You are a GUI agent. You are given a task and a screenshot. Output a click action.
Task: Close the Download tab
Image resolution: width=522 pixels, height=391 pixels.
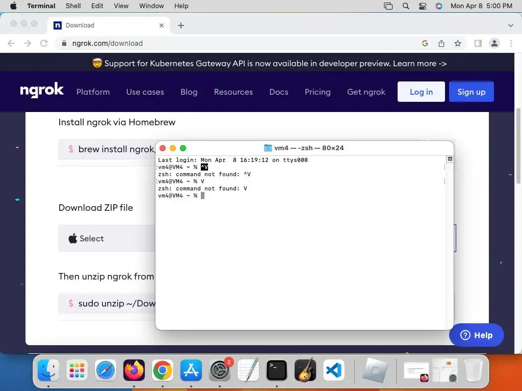pyautogui.click(x=162, y=25)
